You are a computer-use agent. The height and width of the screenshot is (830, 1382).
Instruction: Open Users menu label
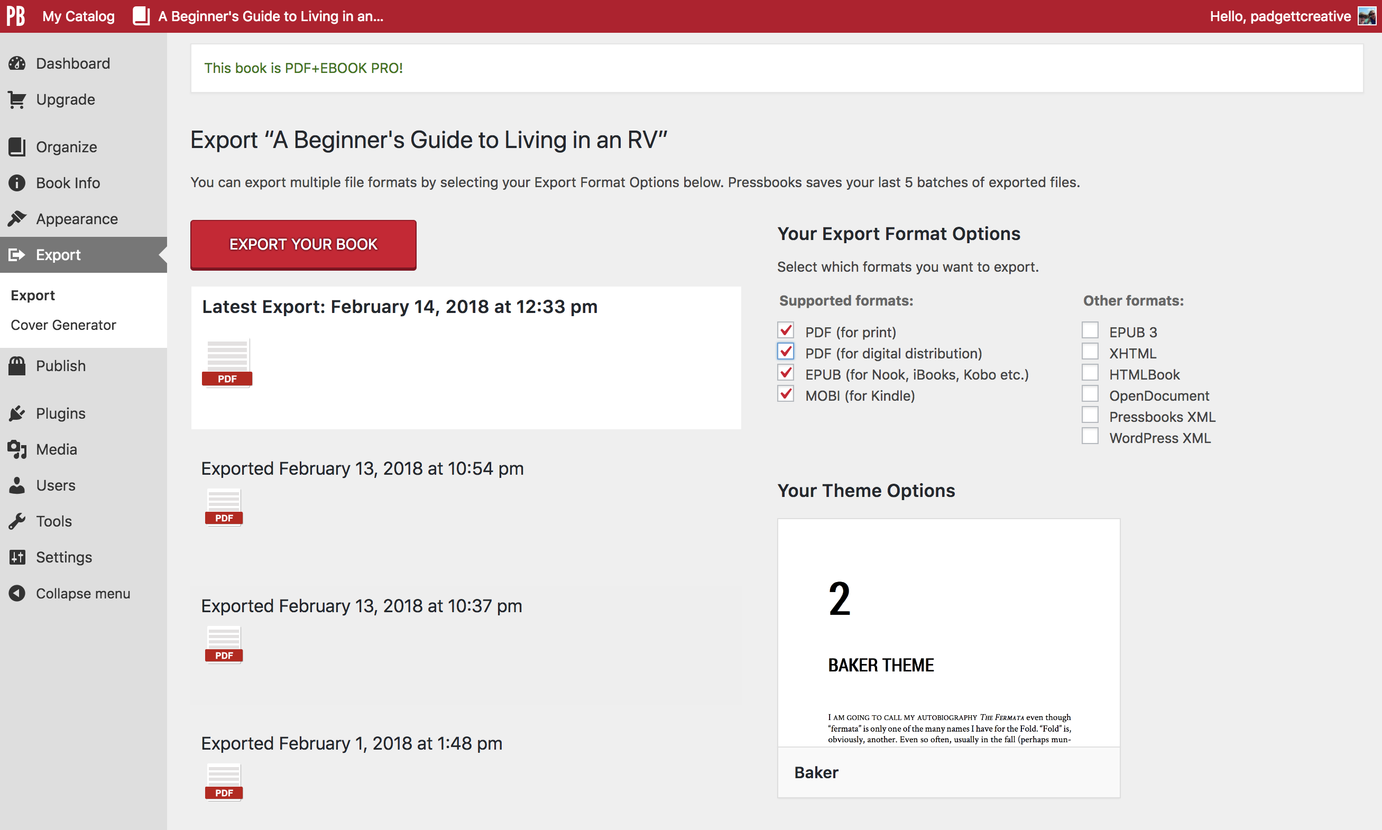tap(56, 485)
